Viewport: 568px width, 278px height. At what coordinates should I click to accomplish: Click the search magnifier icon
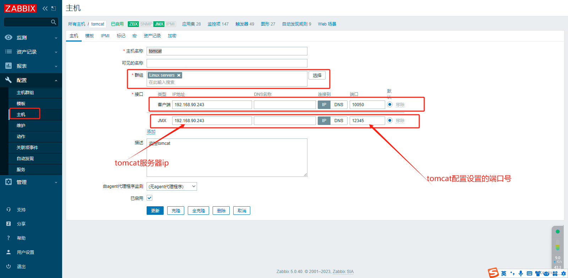pyautogui.click(x=54, y=22)
